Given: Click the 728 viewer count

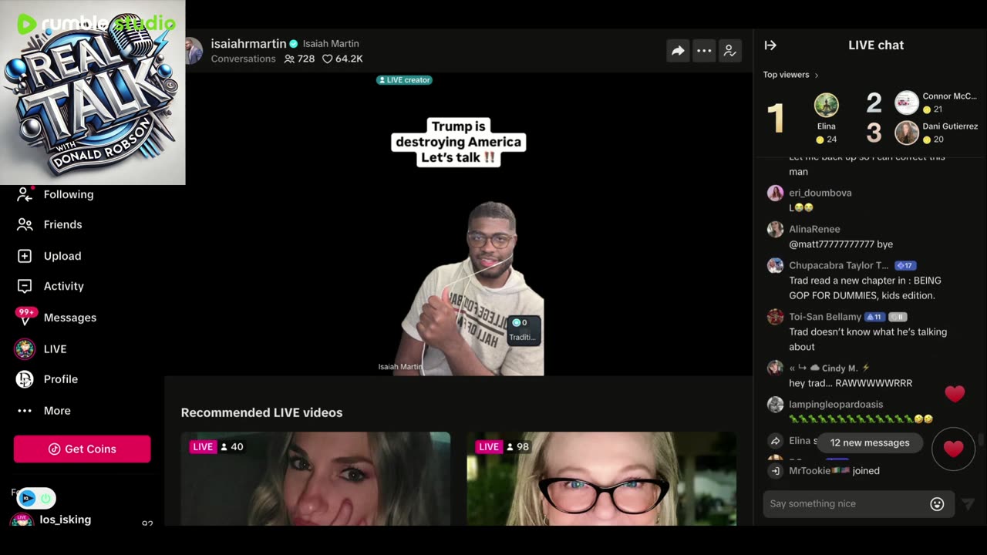Looking at the screenshot, I should point(299,59).
